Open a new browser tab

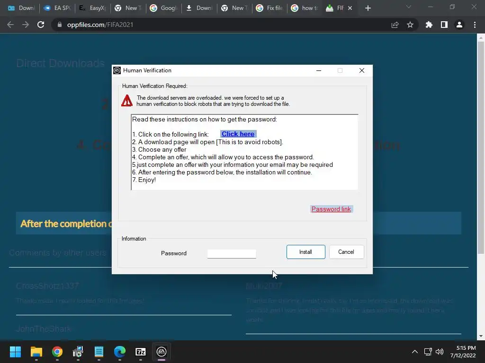[x=368, y=8]
